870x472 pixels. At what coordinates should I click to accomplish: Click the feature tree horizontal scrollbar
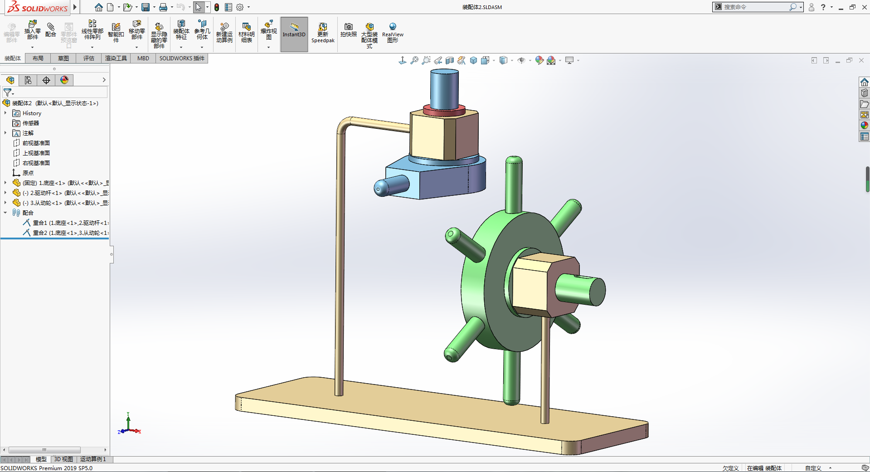click(x=44, y=450)
